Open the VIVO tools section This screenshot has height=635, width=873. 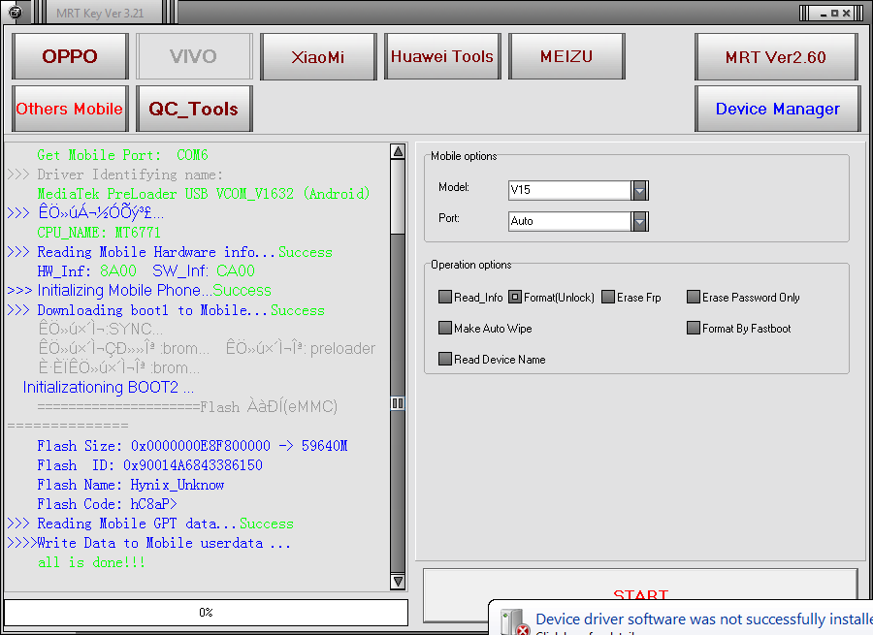[x=194, y=56]
